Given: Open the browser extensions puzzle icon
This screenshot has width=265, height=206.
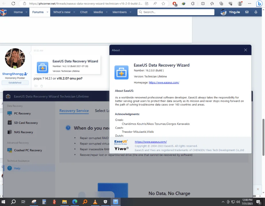Looking at the screenshot, I should pos(193,3).
